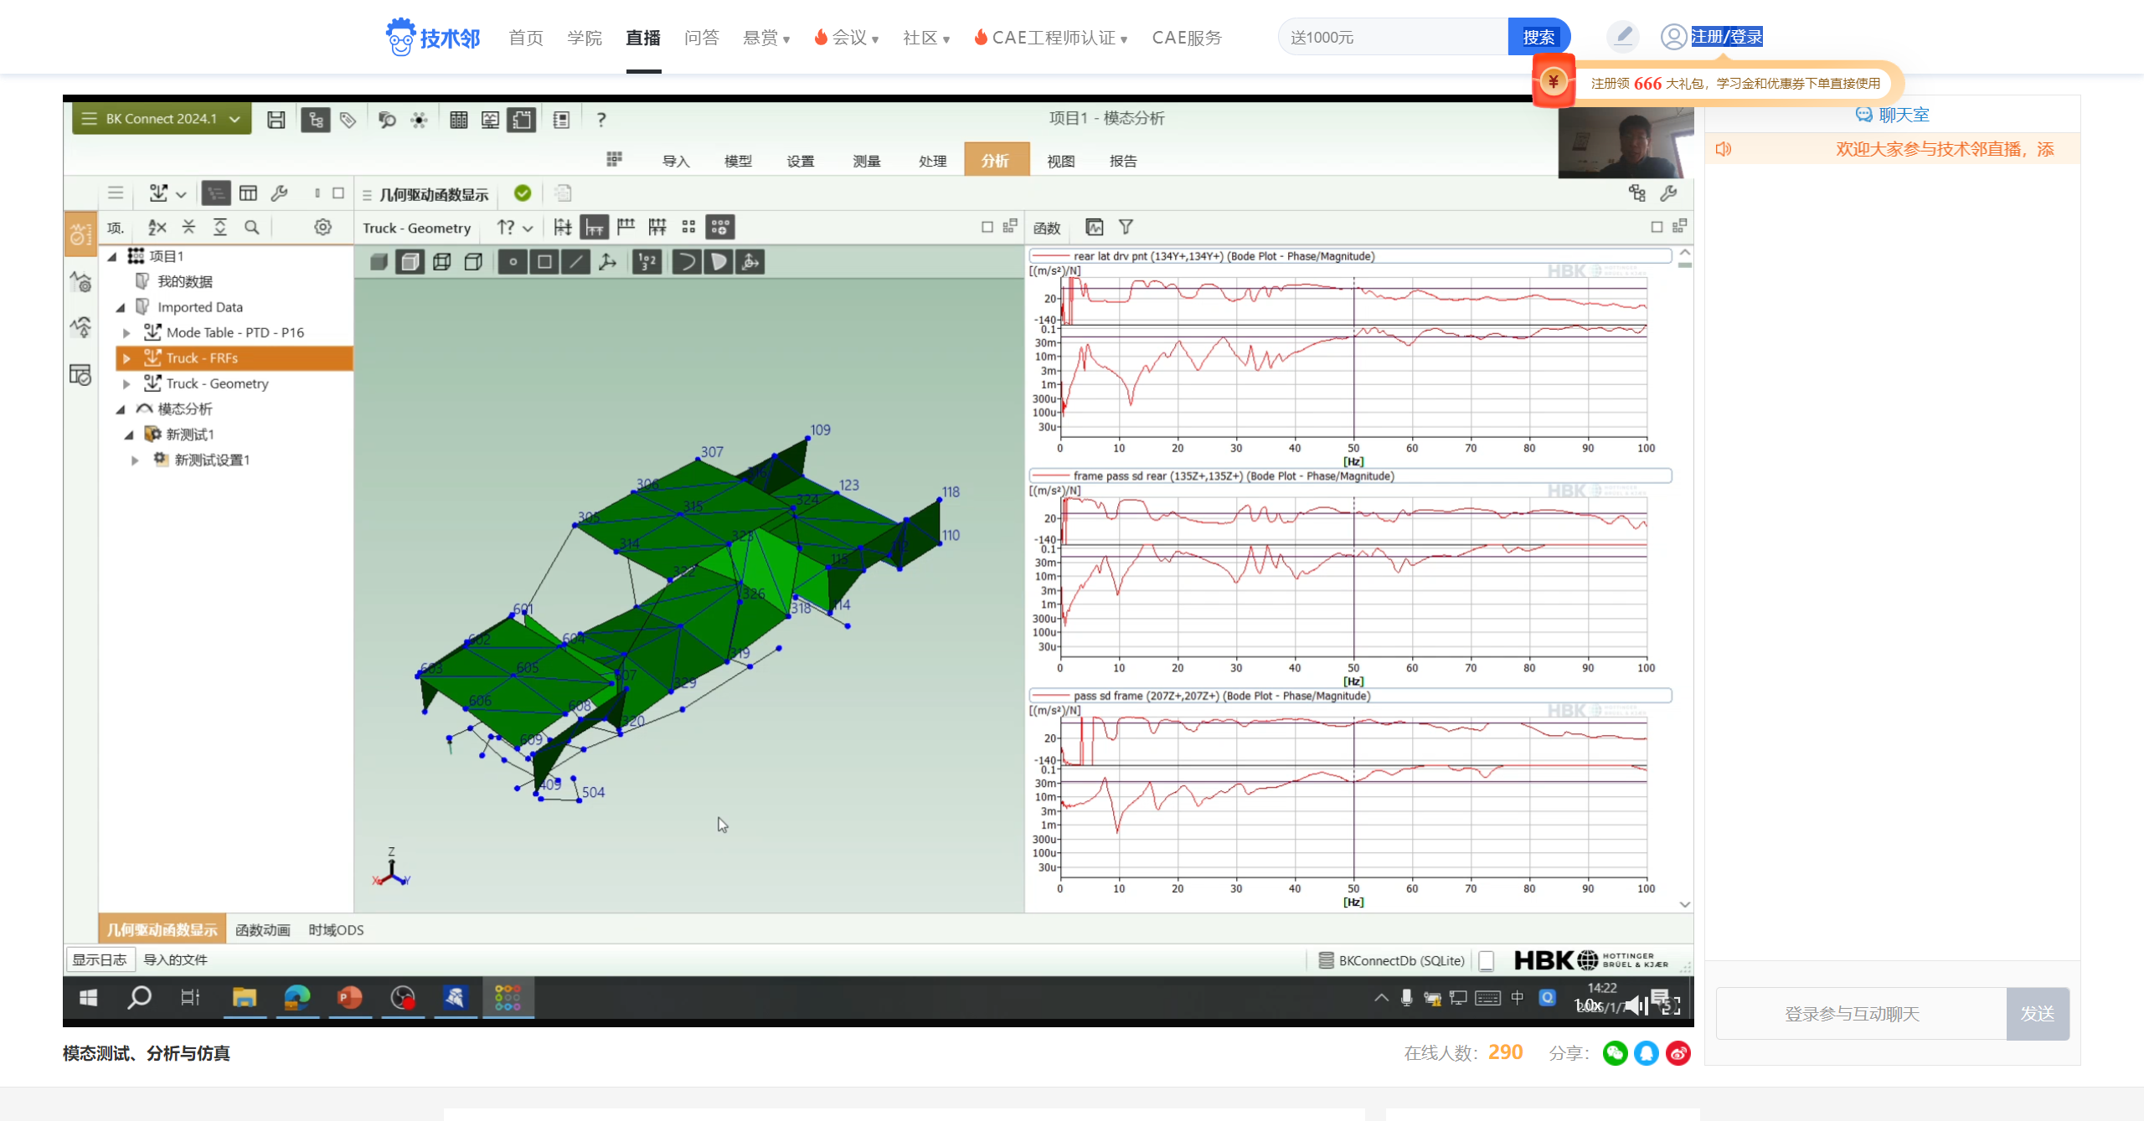Click the wrench icon above function panel

pyautogui.click(x=1668, y=193)
